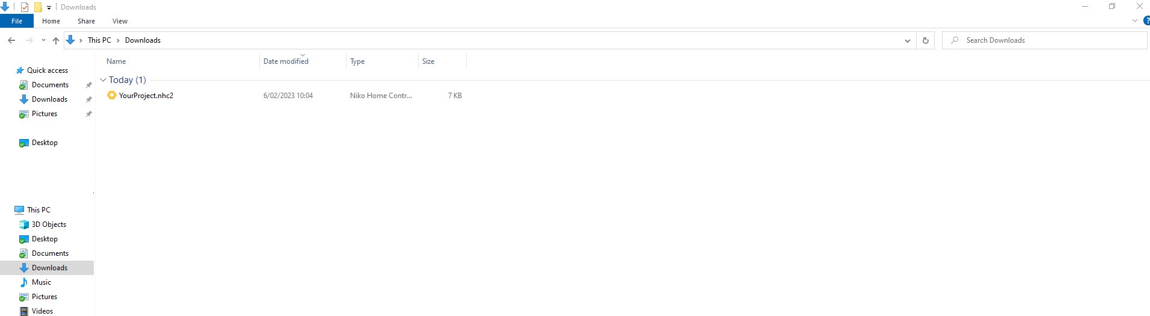The width and height of the screenshot is (1150, 316).
Task: Click This PC in the breadcrumb path
Action: click(x=99, y=40)
